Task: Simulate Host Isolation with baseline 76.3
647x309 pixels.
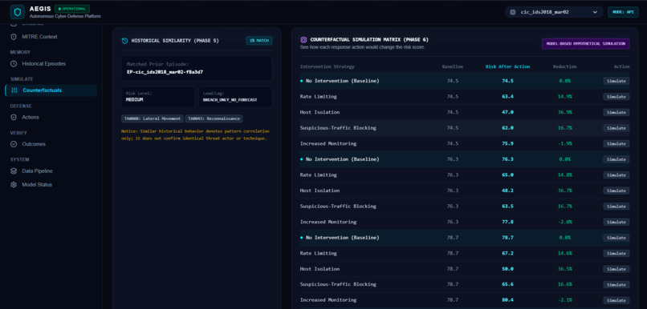Action: click(616, 191)
